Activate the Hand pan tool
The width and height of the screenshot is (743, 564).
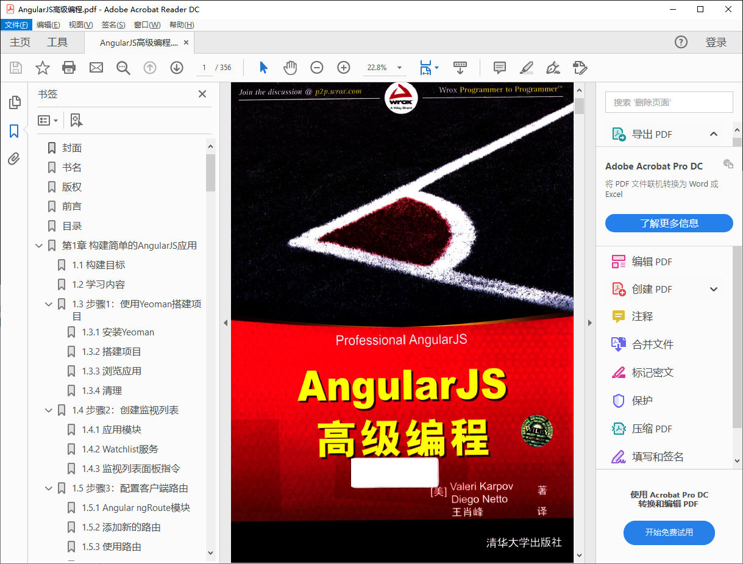pos(290,68)
